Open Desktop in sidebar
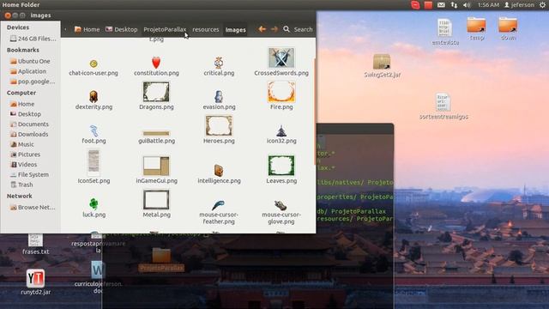Image resolution: width=549 pixels, height=309 pixels. click(x=25, y=114)
